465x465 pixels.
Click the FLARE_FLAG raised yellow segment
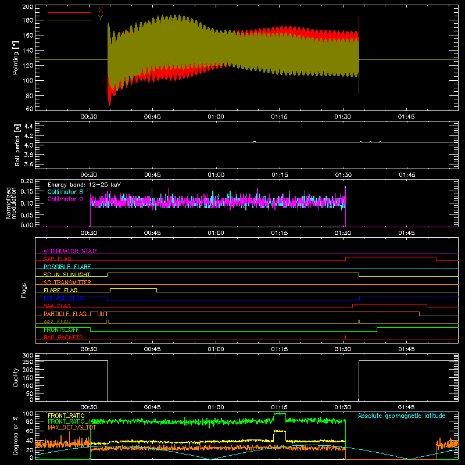pyautogui.click(x=134, y=288)
